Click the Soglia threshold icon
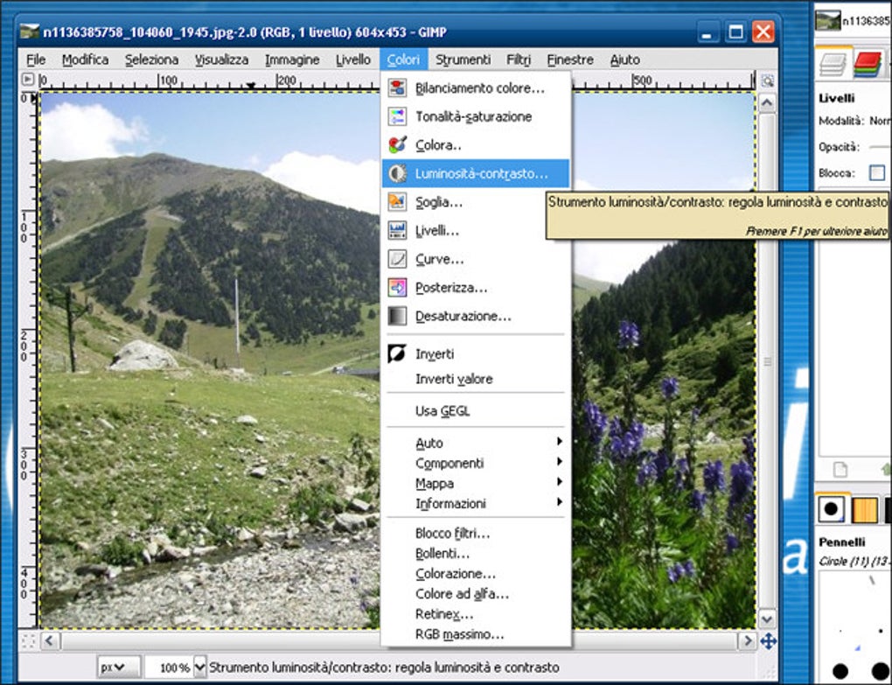The height and width of the screenshot is (685, 892). tap(397, 201)
